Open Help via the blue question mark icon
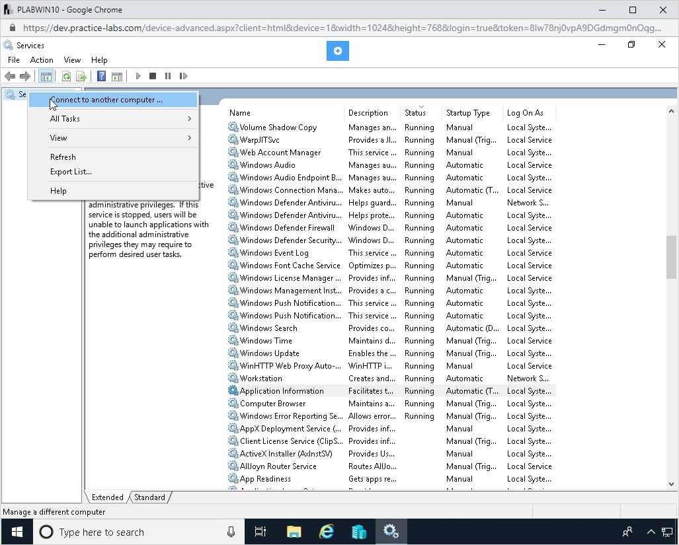 [101, 76]
